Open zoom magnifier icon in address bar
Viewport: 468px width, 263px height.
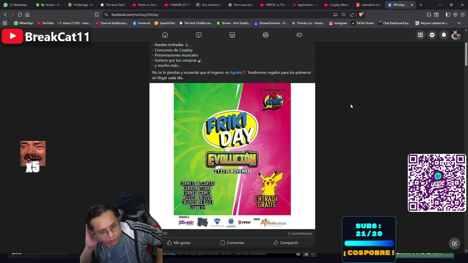[344, 15]
